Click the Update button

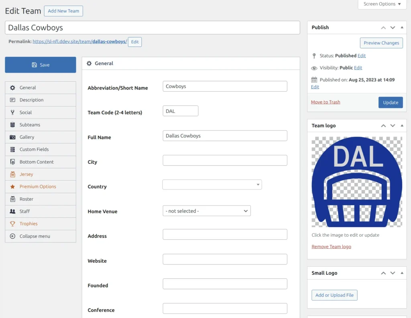coord(391,103)
